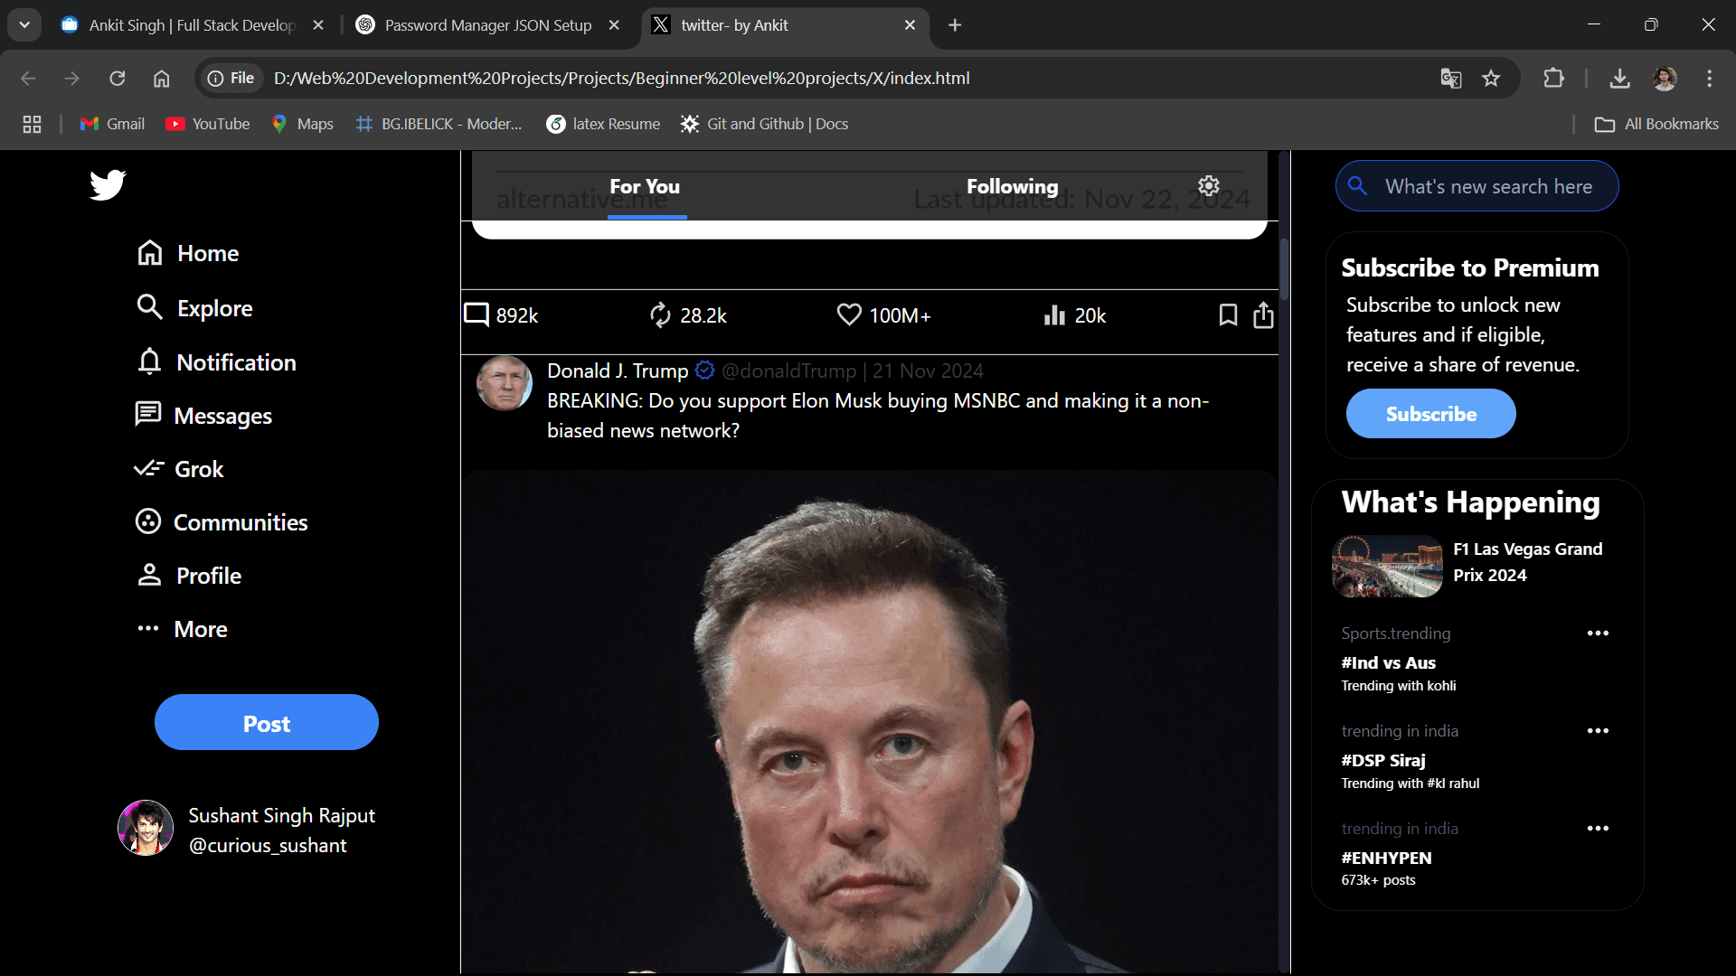Click the comment icon with 892k
1736x976 pixels.
(x=476, y=314)
